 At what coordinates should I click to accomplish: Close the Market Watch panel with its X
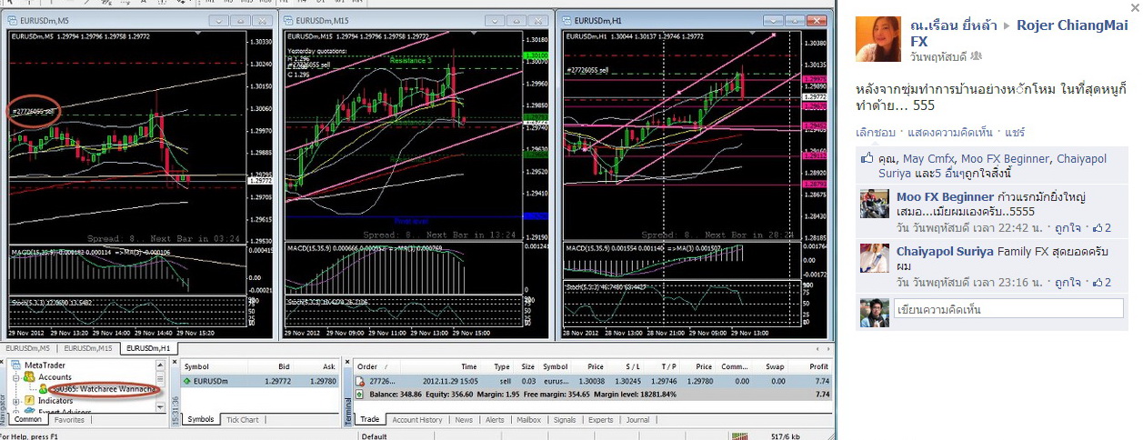175,362
